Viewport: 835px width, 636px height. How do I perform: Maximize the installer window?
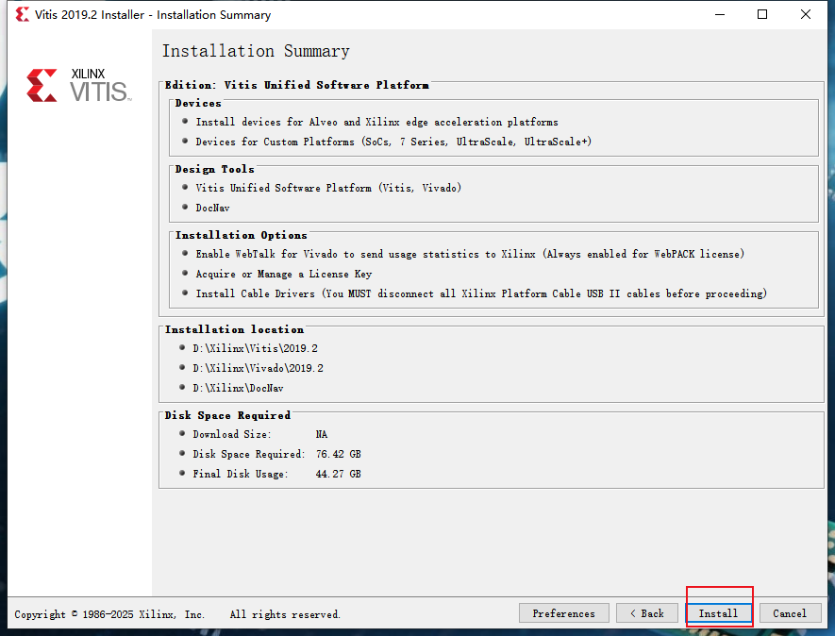pyautogui.click(x=762, y=14)
